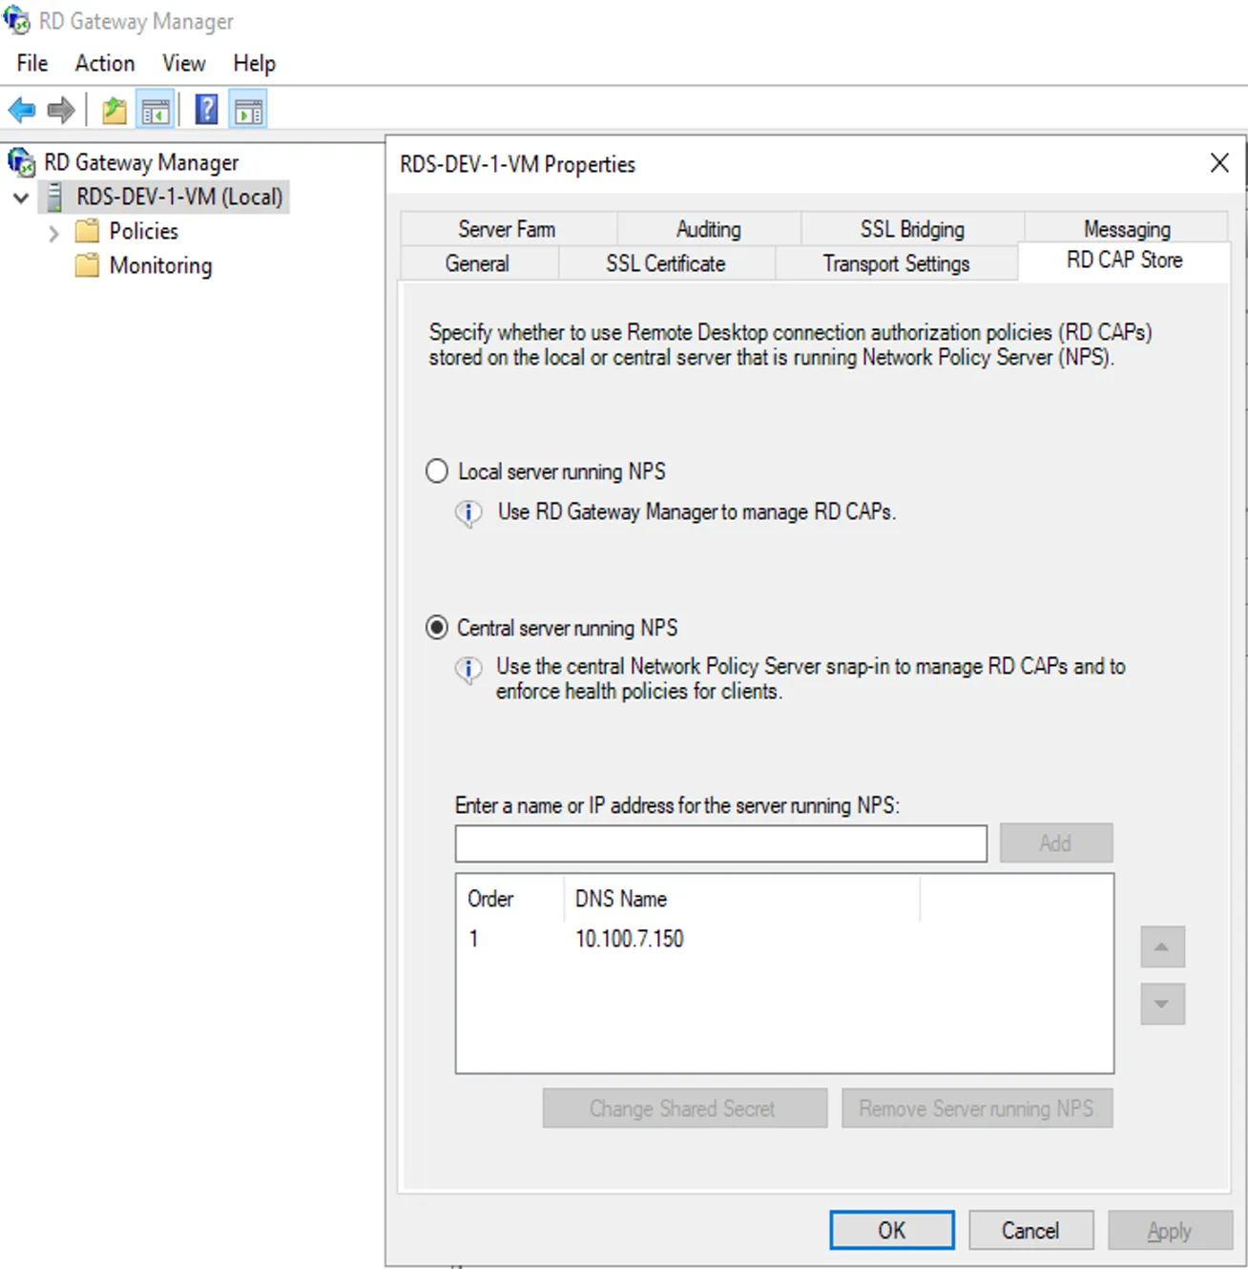Screen dimensions: 1248x1269
Task: Click the NPS server address input field
Action: 720,843
